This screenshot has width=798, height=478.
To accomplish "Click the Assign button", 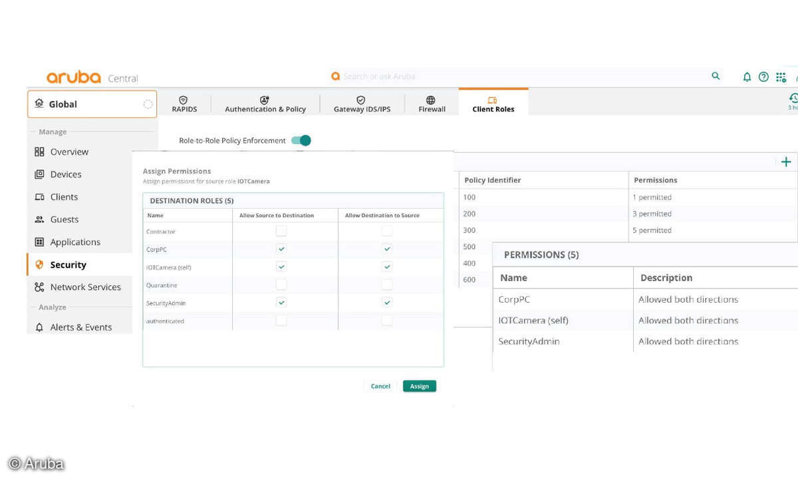I will 420,386.
